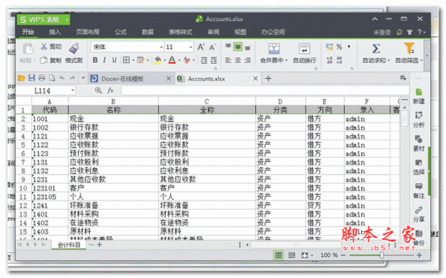This screenshot has width=446, height=278.
Task: Open the fill color dropdown arrow
Action: (164, 60)
